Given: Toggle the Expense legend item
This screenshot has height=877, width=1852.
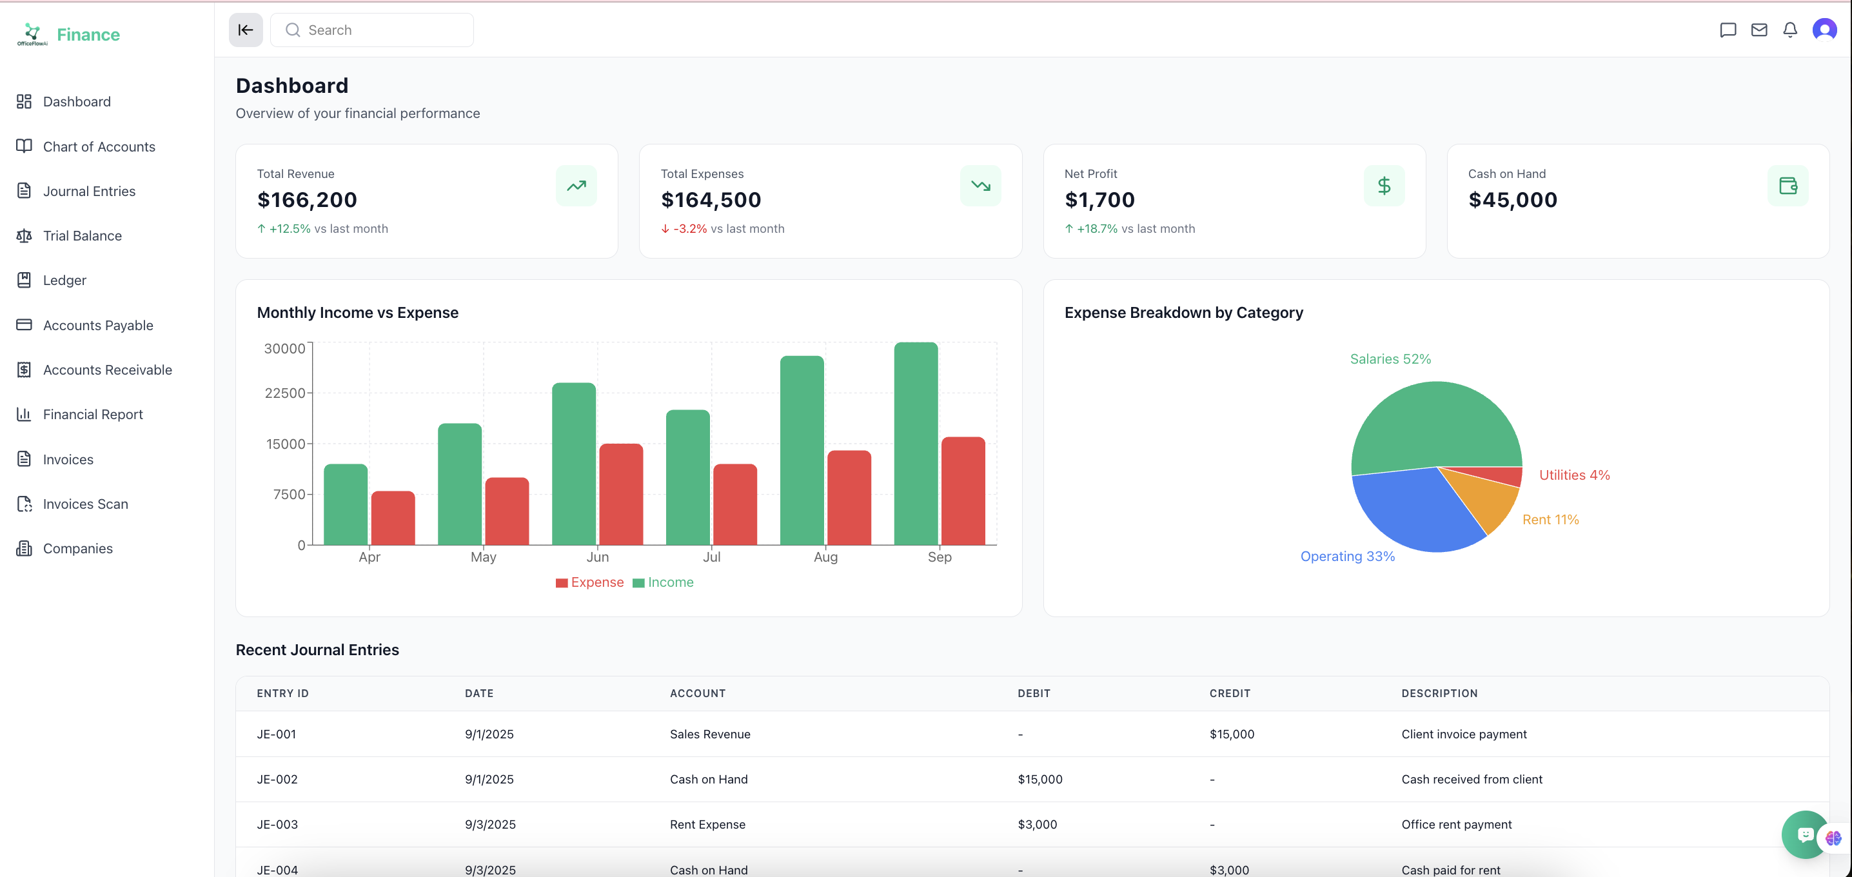Looking at the screenshot, I should pyautogui.click(x=589, y=582).
